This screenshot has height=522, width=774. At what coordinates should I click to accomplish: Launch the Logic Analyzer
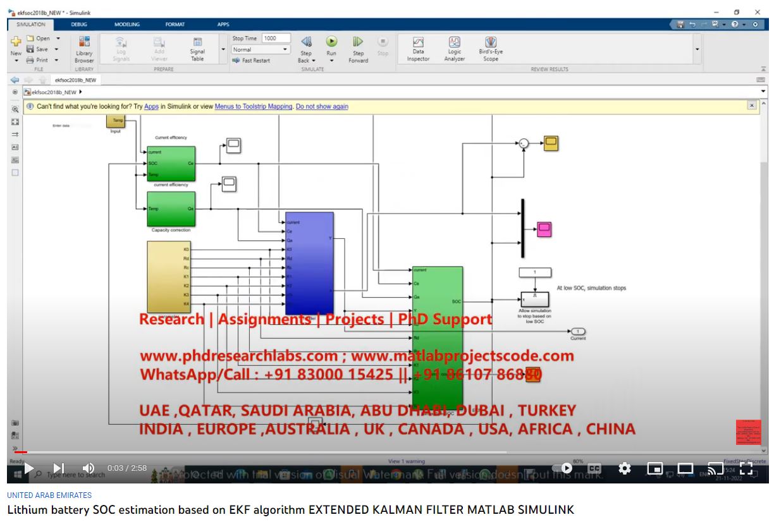pyautogui.click(x=454, y=49)
